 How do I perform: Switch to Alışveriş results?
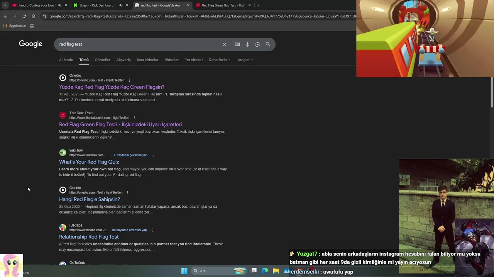click(x=123, y=60)
